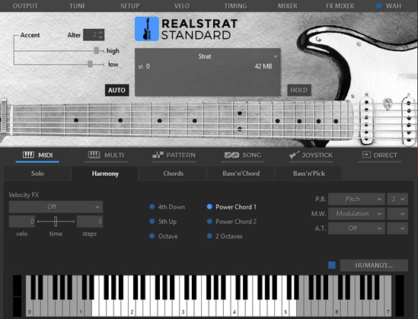
Task: Click the '42 MB' preset size text
Action: tap(263, 66)
